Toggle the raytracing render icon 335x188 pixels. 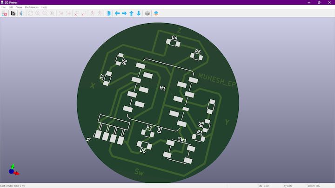coord(21,13)
